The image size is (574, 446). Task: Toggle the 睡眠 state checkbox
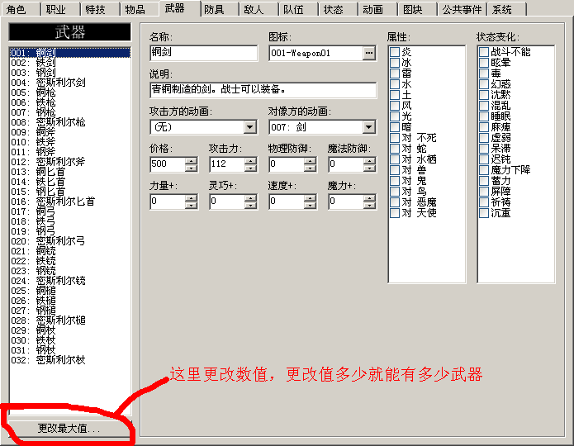484,116
